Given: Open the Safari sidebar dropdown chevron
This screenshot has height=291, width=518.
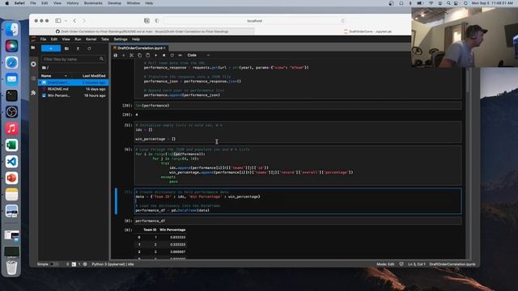Looking at the screenshot, I should coord(66,21).
